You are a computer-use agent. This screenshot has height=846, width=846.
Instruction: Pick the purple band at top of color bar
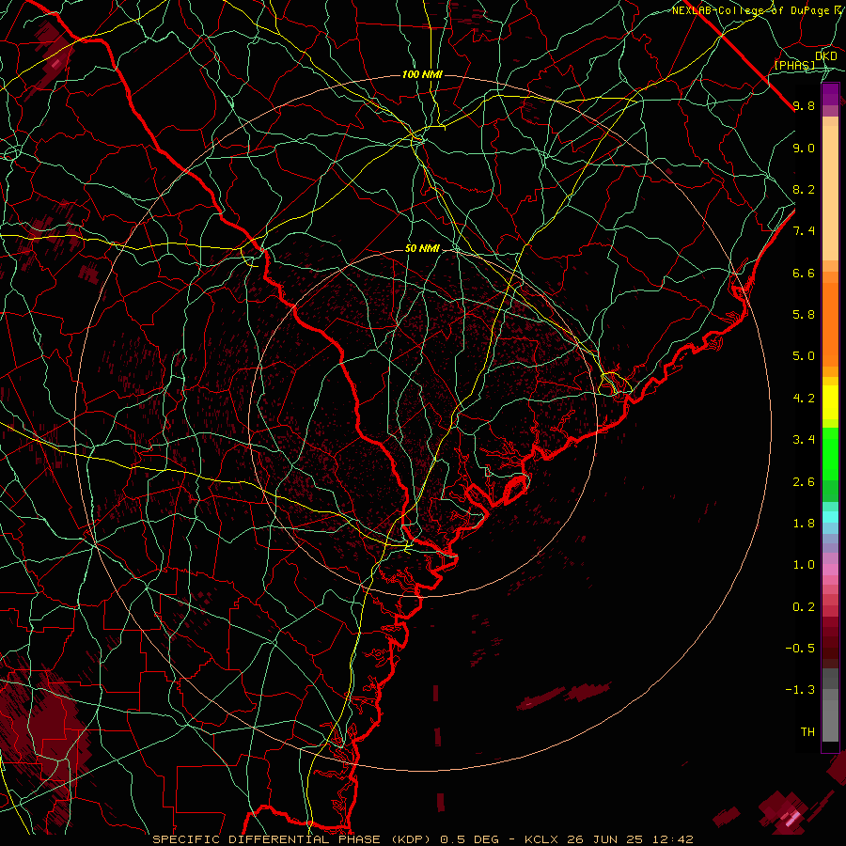pyautogui.click(x=830, y=94)
